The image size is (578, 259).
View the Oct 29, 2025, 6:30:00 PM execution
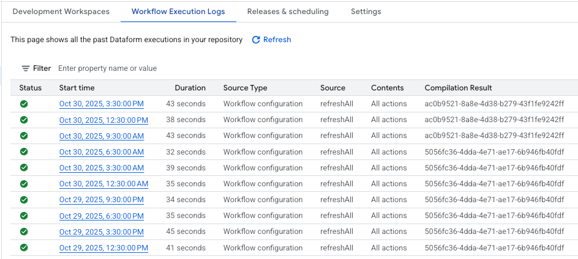point(102,216)
